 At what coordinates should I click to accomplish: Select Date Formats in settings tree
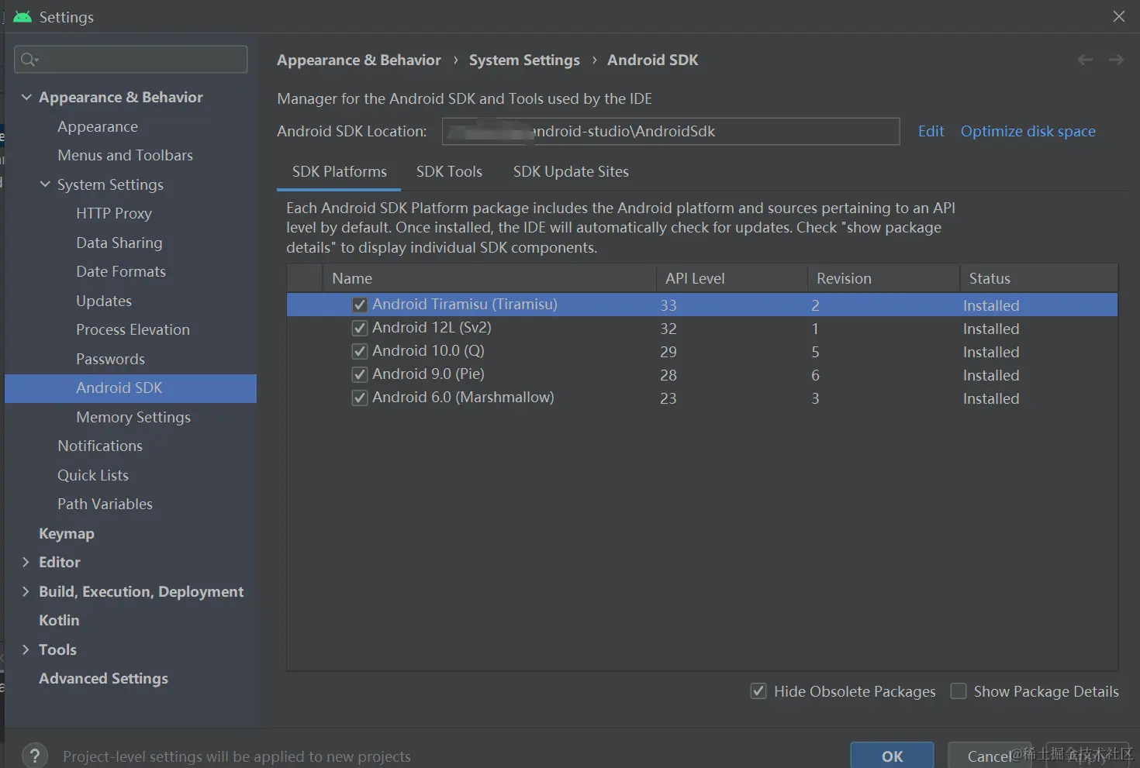tap(121, 271)
